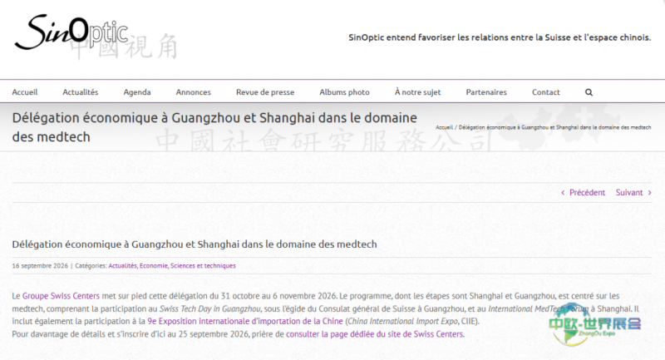
Task: Click the Accueil breadcrumb link
Action: [444, 127]
